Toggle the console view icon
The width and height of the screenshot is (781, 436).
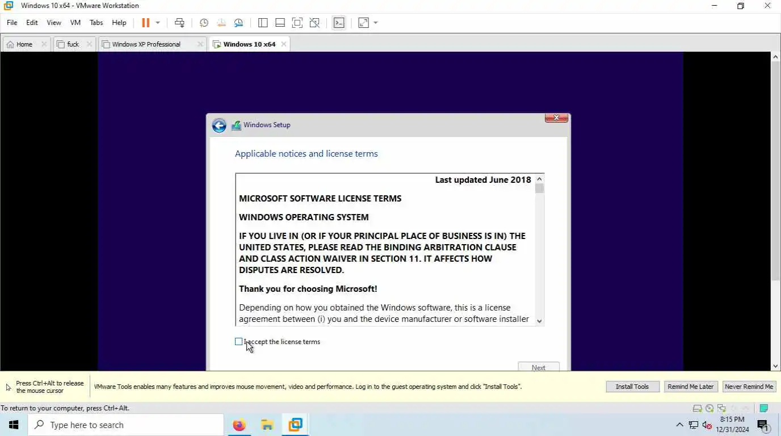(x=339, y=23)
